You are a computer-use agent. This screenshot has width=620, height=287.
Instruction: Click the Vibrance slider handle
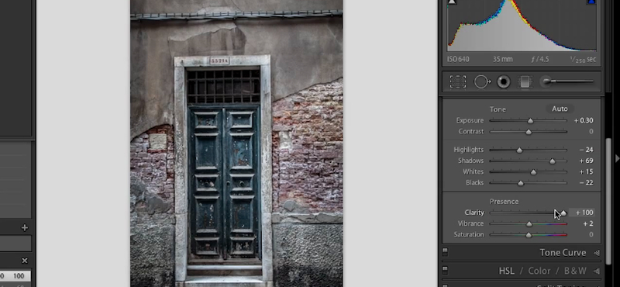pos(529,224)
